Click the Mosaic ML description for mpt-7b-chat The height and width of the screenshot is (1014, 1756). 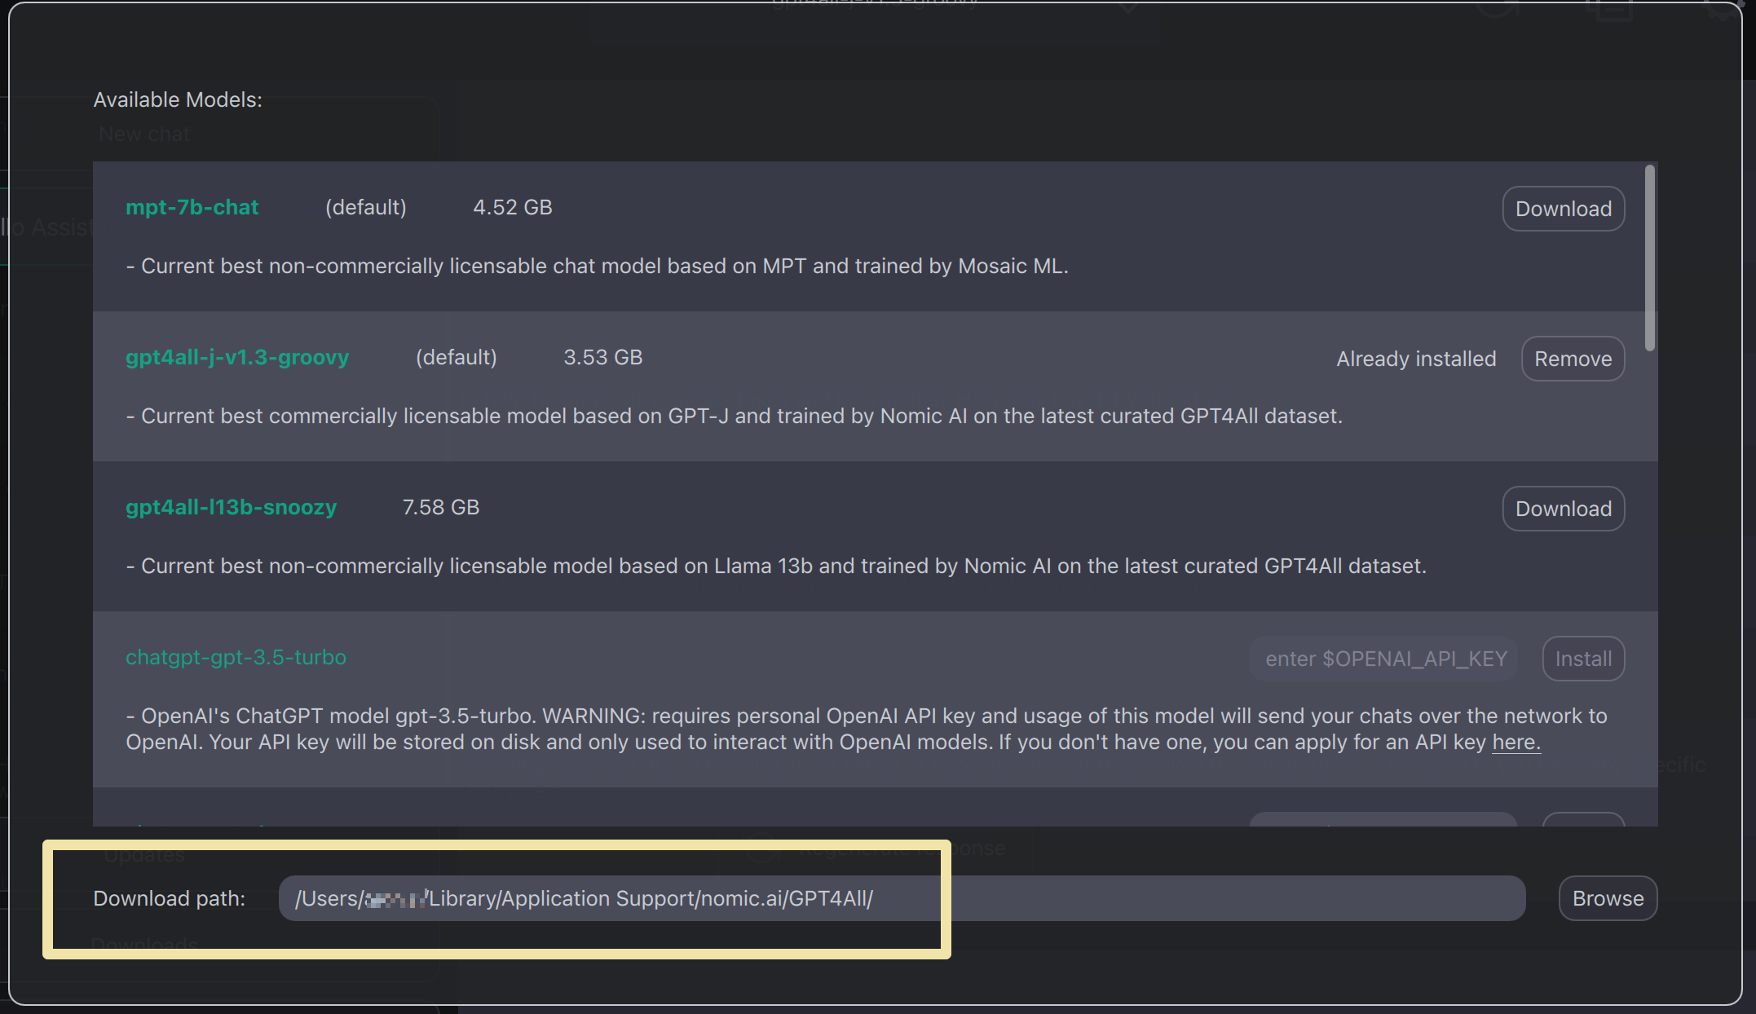(x=597, y=266)
